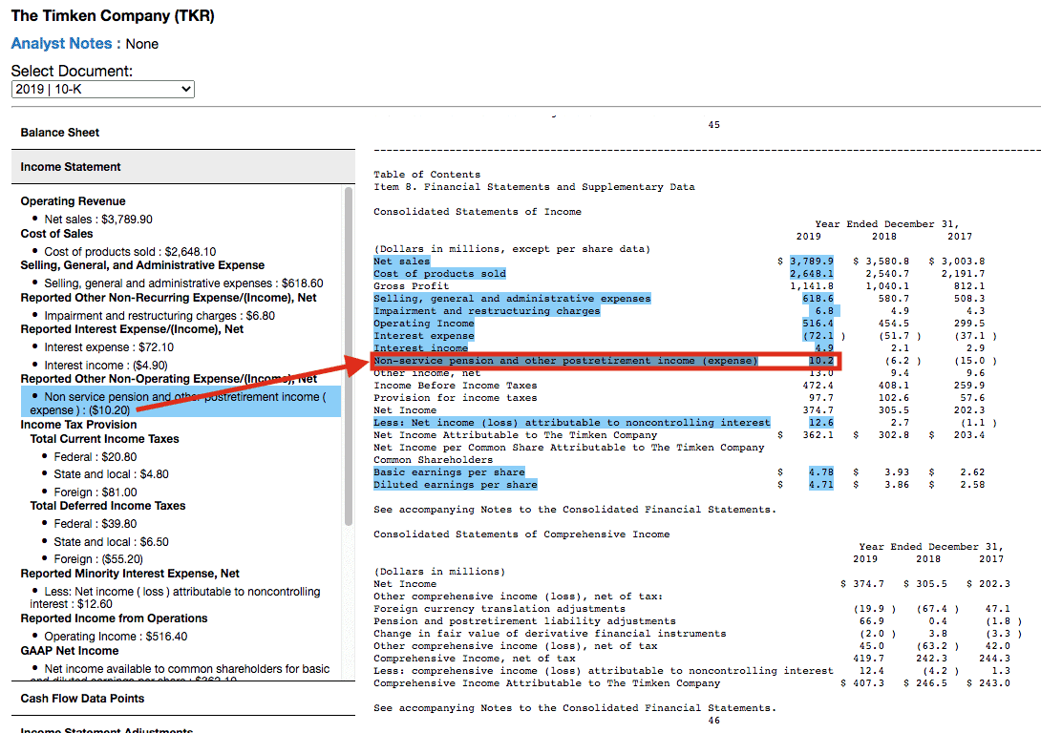The width and height of the screenshot is (1041, 733).
Task: Click the 'Table of Contents' text in the document
Action: pyautogui.click(x=427, y=175)
